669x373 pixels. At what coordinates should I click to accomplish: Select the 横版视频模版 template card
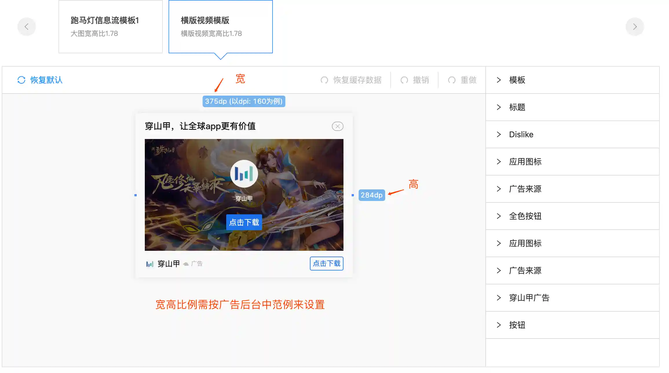click(x=220, y=27)
